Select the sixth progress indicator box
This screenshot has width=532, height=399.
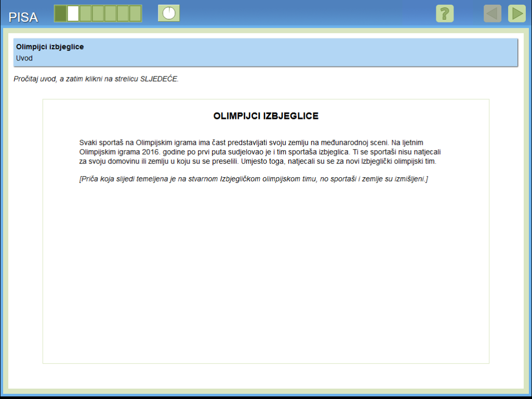click(123, 14)
